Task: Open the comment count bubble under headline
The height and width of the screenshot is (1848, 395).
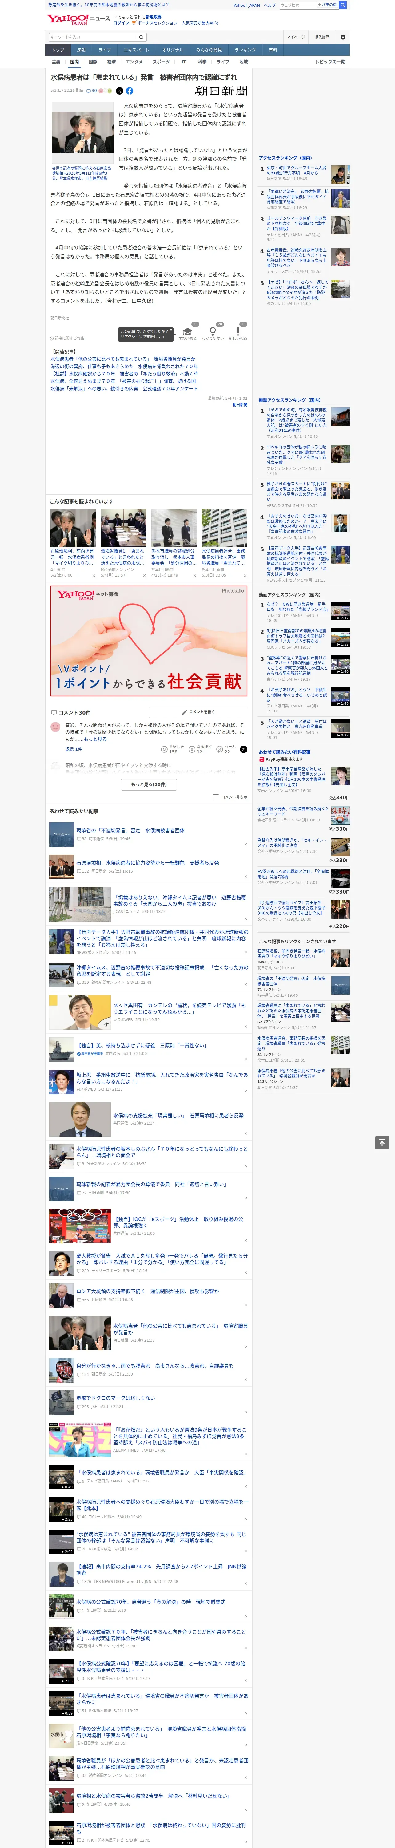Action: point(92,91)
